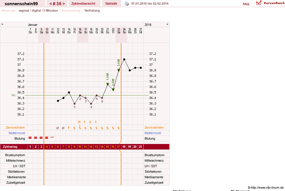Click the left Medikamente row label

[16, 177]
